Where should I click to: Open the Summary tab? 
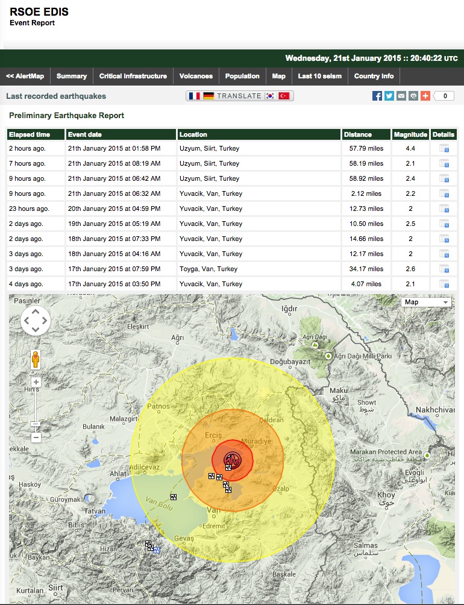coord(72,76)
